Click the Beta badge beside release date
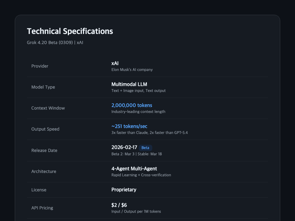The width and height of the screenshot is (295, 221). pyautogui.click(x=145, y=148)
